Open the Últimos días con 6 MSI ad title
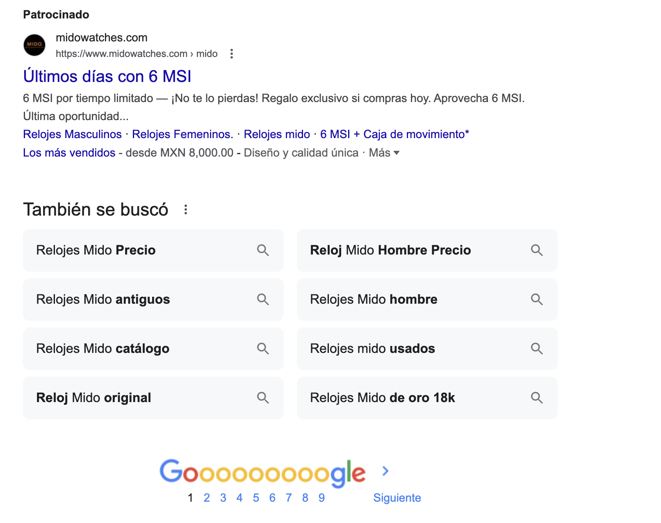This screenshot has width=661, height=523. click(x=107, y=76)
